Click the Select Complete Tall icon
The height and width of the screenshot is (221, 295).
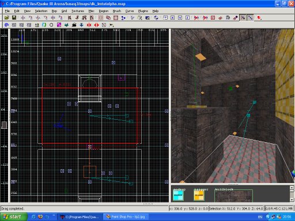70,18
